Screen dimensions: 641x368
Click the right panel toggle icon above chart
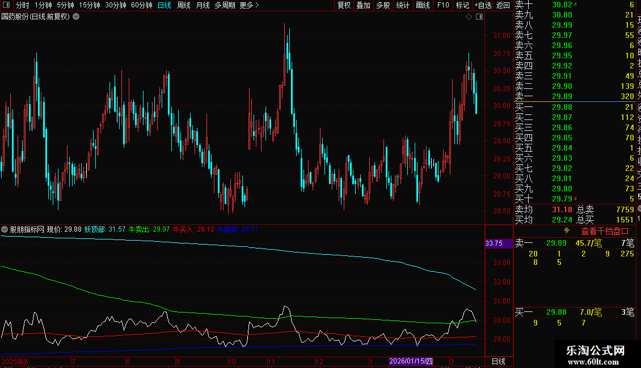click(x=479, y=16)
